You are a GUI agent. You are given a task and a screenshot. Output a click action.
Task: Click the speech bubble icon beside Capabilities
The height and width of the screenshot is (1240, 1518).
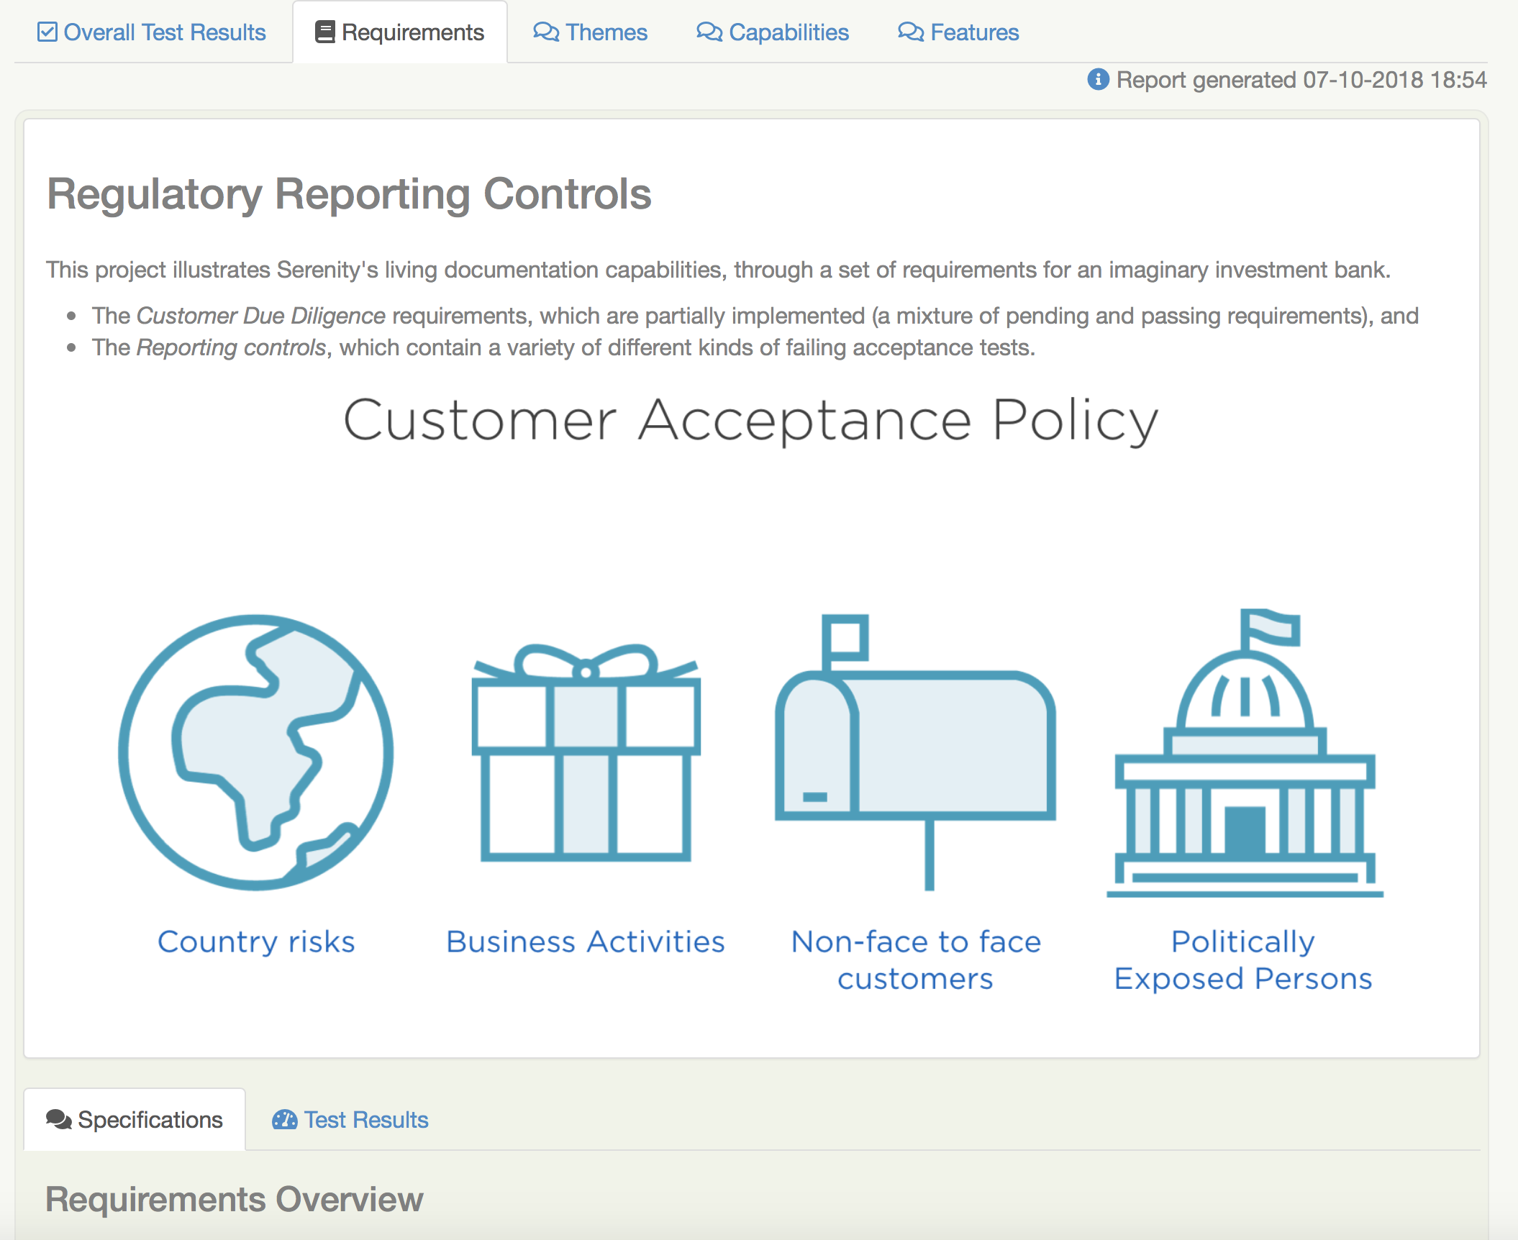pos(709,32)
